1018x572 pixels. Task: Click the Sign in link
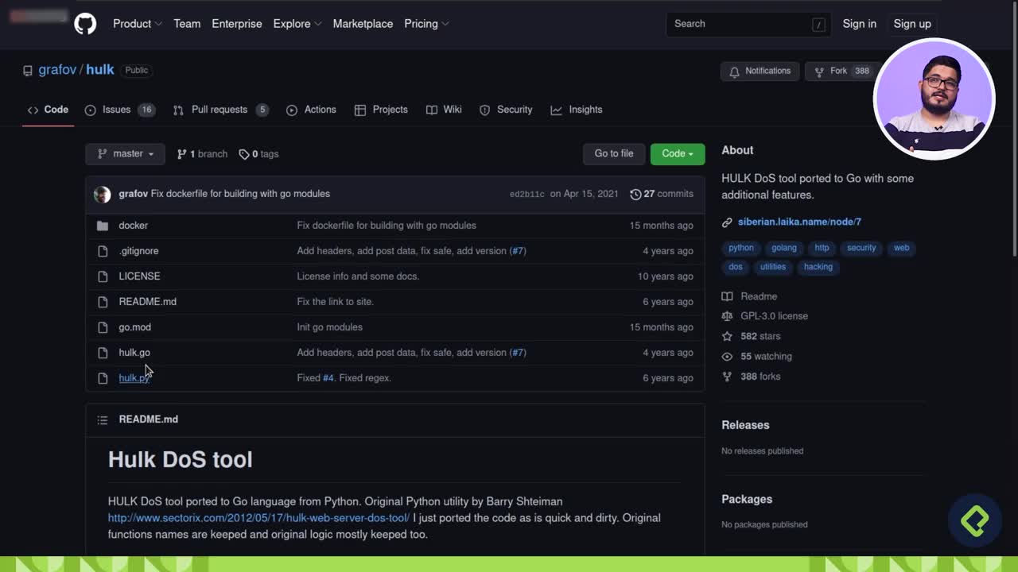pyautogui.click(x=860, y=24)
